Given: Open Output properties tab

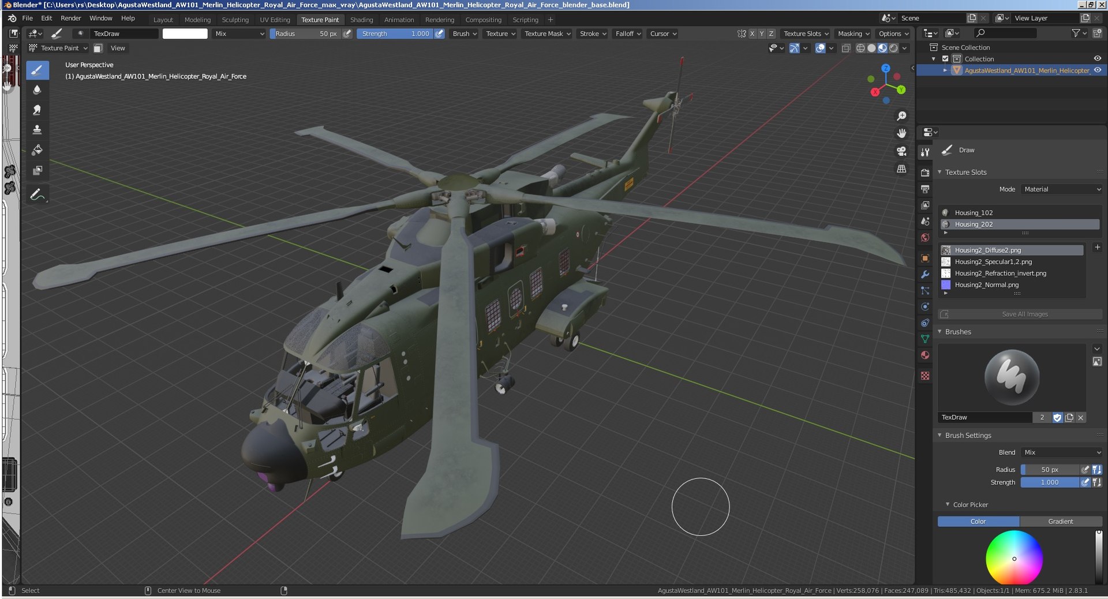Looking at the screenshot, I should (x=925, y=189).
